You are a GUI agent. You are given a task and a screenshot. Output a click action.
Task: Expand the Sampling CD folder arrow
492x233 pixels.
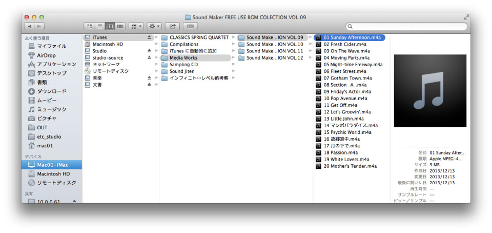click(233, 64)
